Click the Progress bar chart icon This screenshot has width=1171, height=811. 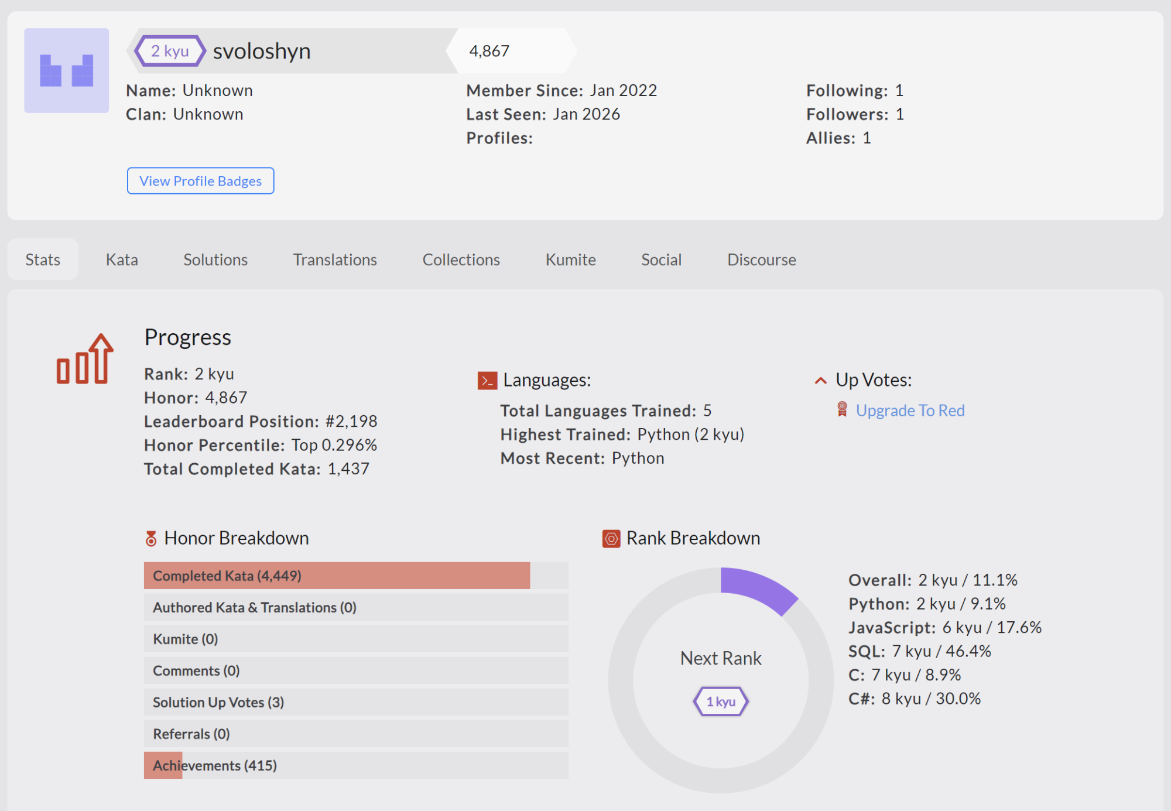[x=84, y=360]
